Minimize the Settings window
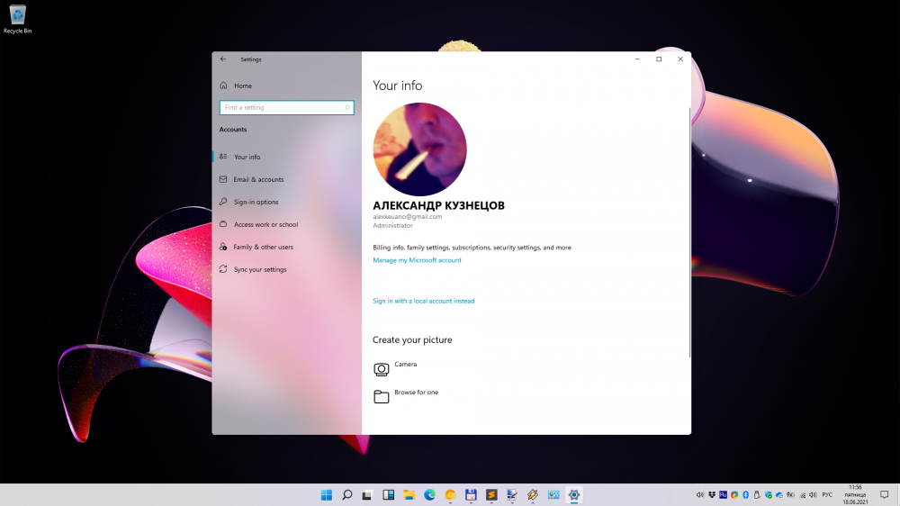The image size is (900, 506). click(x=637, y=59)
